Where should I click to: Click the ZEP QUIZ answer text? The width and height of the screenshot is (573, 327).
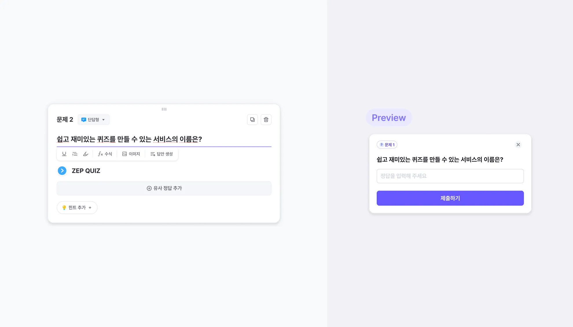click(86, 171)
